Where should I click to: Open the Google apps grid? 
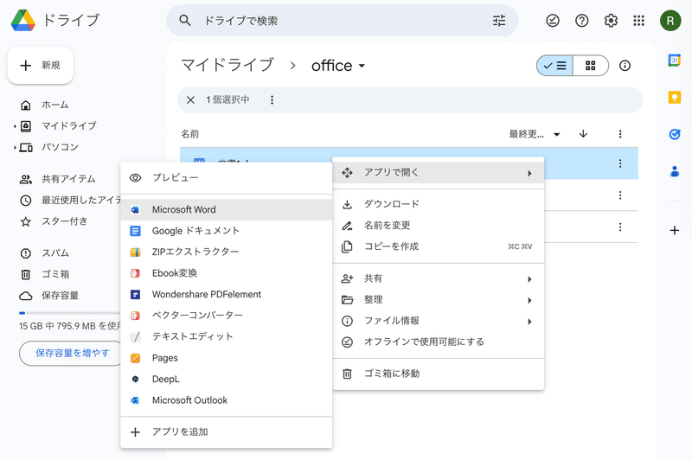point(639,21)
